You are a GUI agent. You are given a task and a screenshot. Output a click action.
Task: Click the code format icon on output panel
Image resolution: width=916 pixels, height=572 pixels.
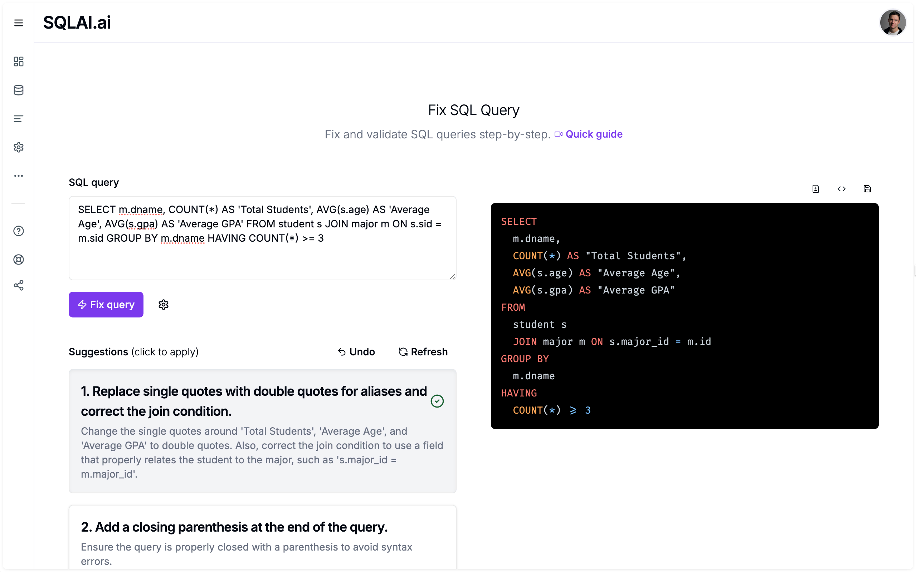[x=842, y=188]
